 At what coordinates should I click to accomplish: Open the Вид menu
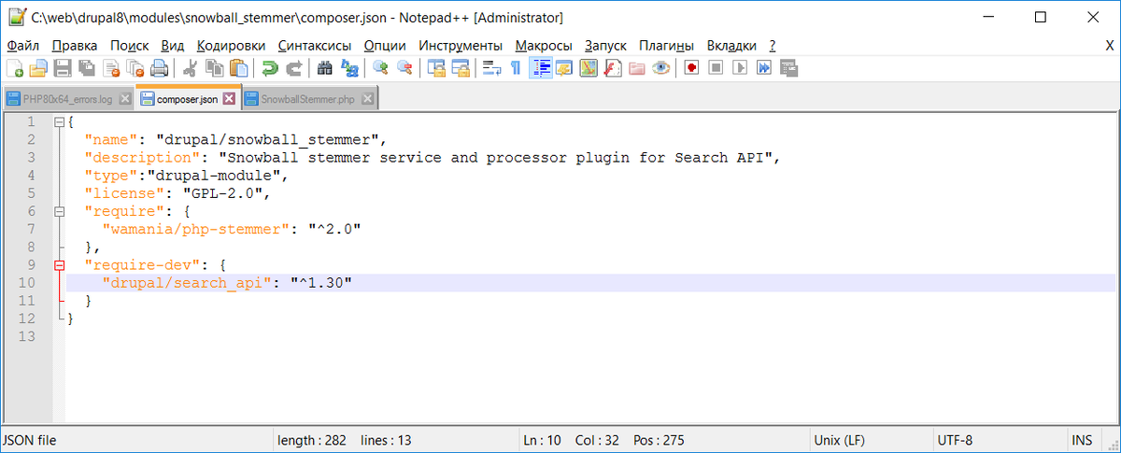173,45
